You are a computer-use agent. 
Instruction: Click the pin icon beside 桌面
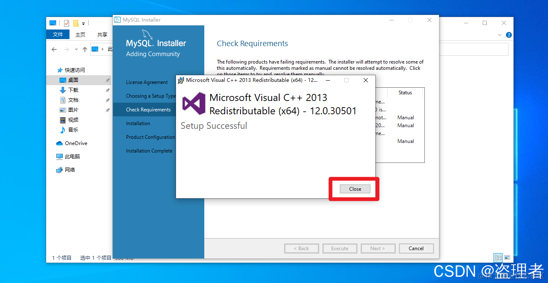(x=107, y=80)
